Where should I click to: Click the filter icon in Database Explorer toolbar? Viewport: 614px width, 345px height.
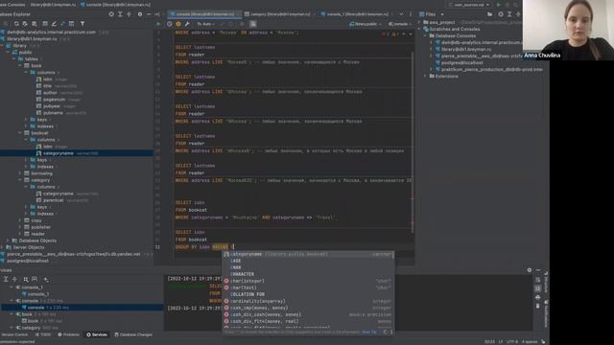[83, 24]
